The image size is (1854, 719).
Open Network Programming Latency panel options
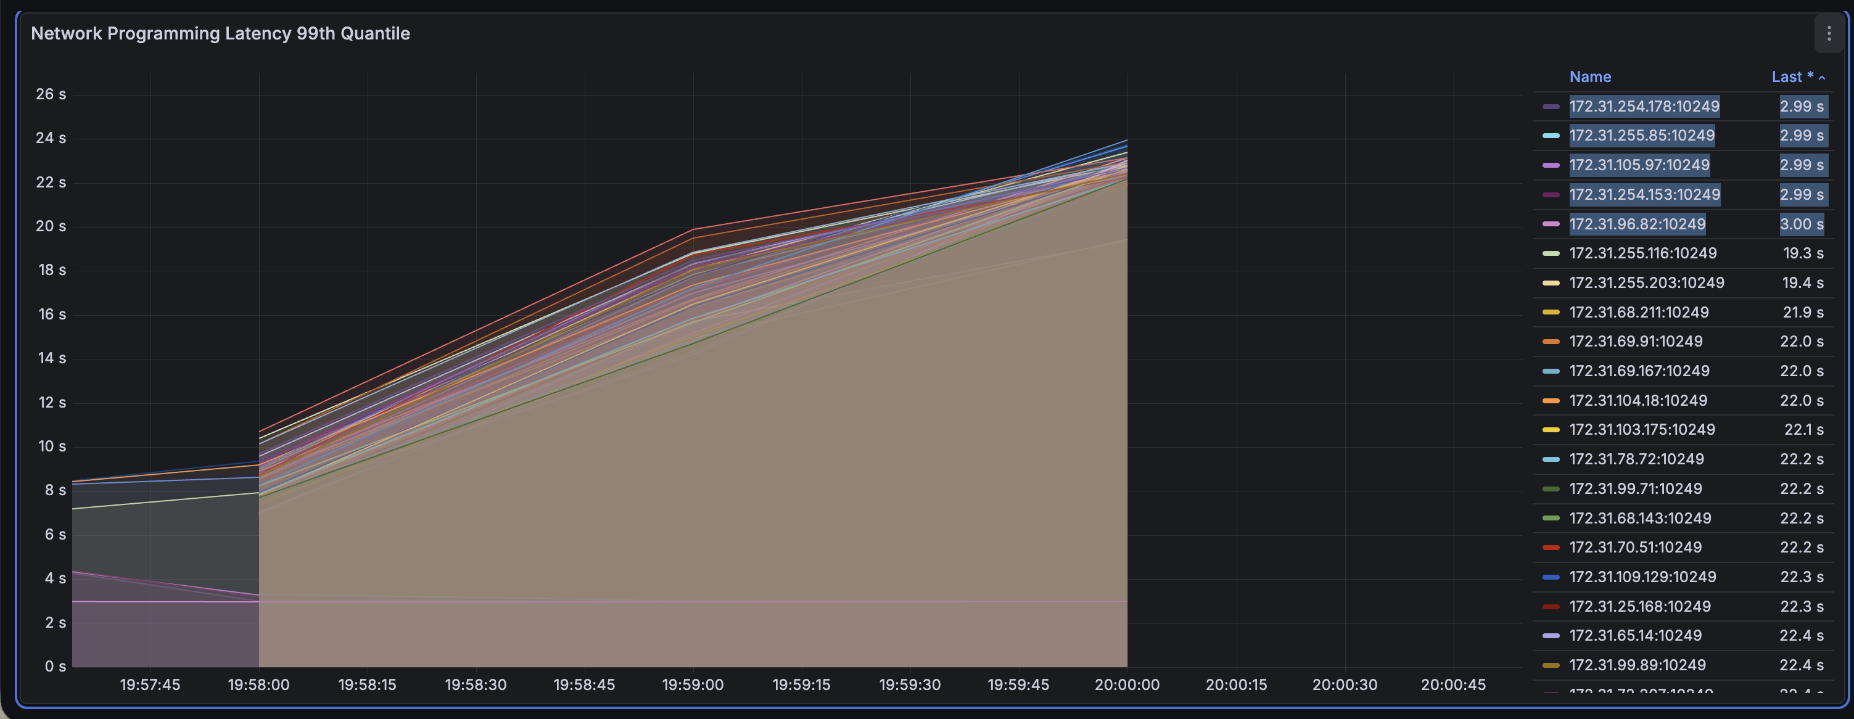point(1829,33)
